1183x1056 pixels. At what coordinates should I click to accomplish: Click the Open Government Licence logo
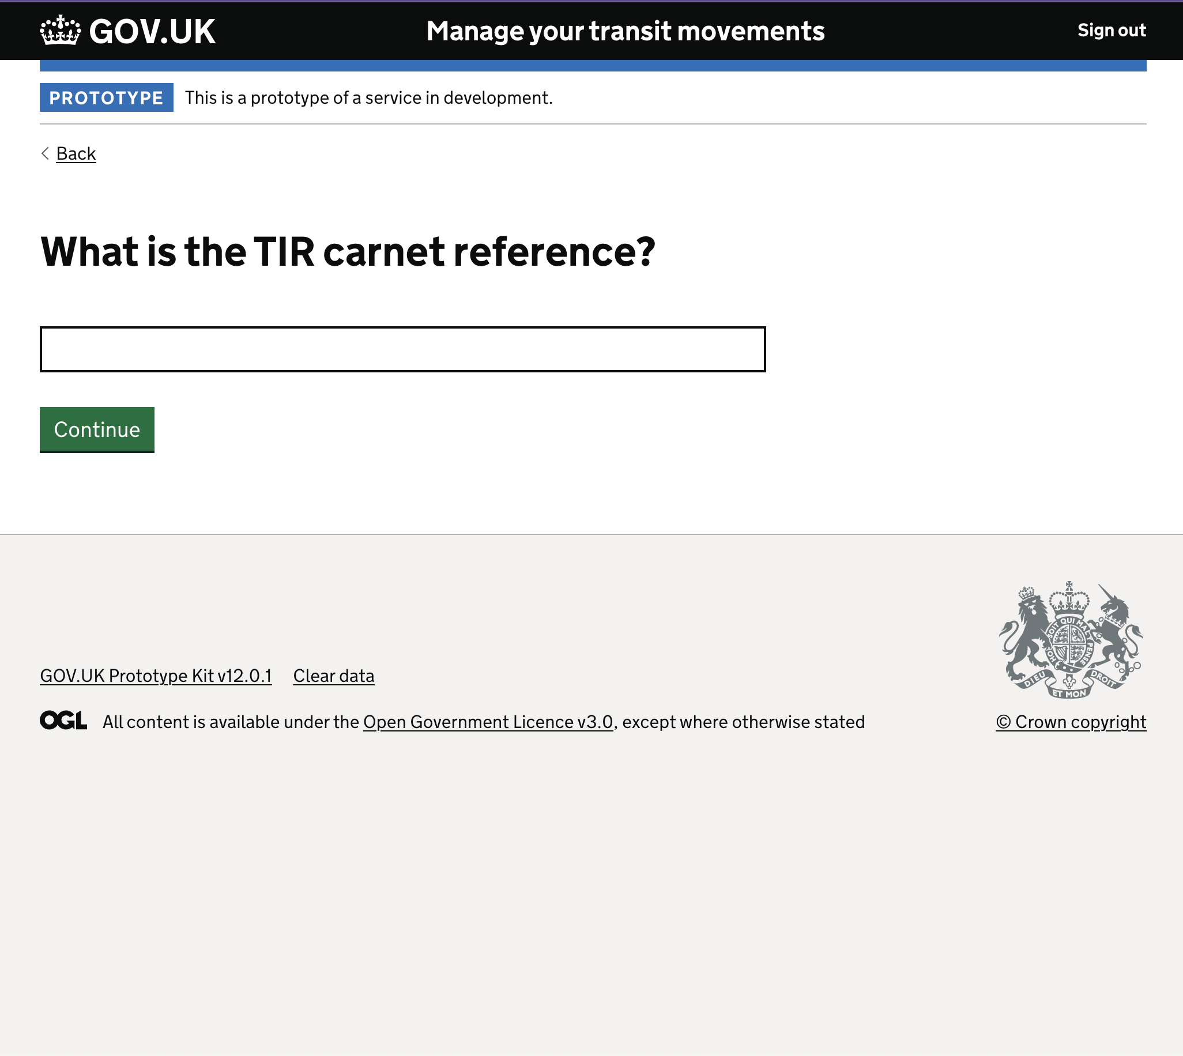63,721
